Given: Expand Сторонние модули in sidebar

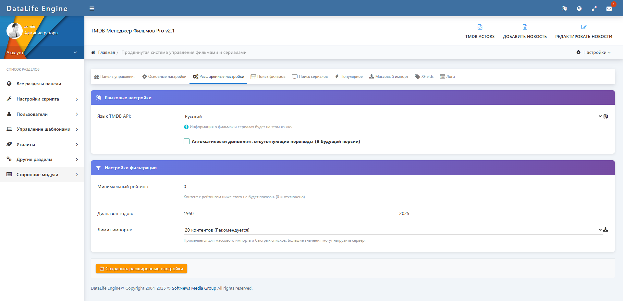Looking at the screenshot, I should pos(42,175).
